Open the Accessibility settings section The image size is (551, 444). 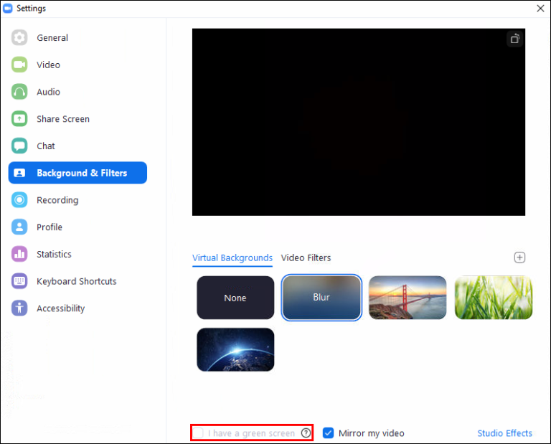[77, 308]
